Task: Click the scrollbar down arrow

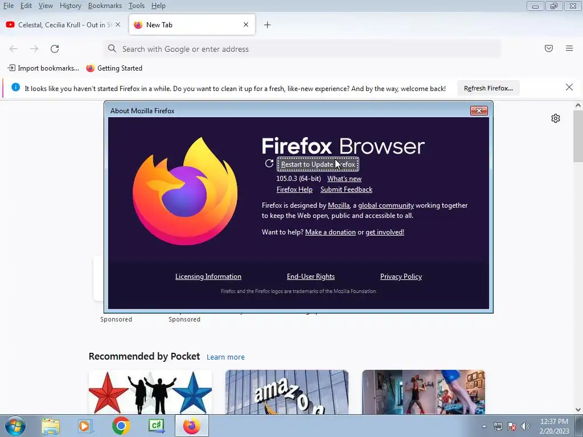Action: coord(578,410)
